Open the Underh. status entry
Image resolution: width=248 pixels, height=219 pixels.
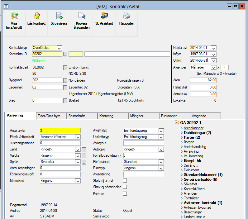(194, 217)
